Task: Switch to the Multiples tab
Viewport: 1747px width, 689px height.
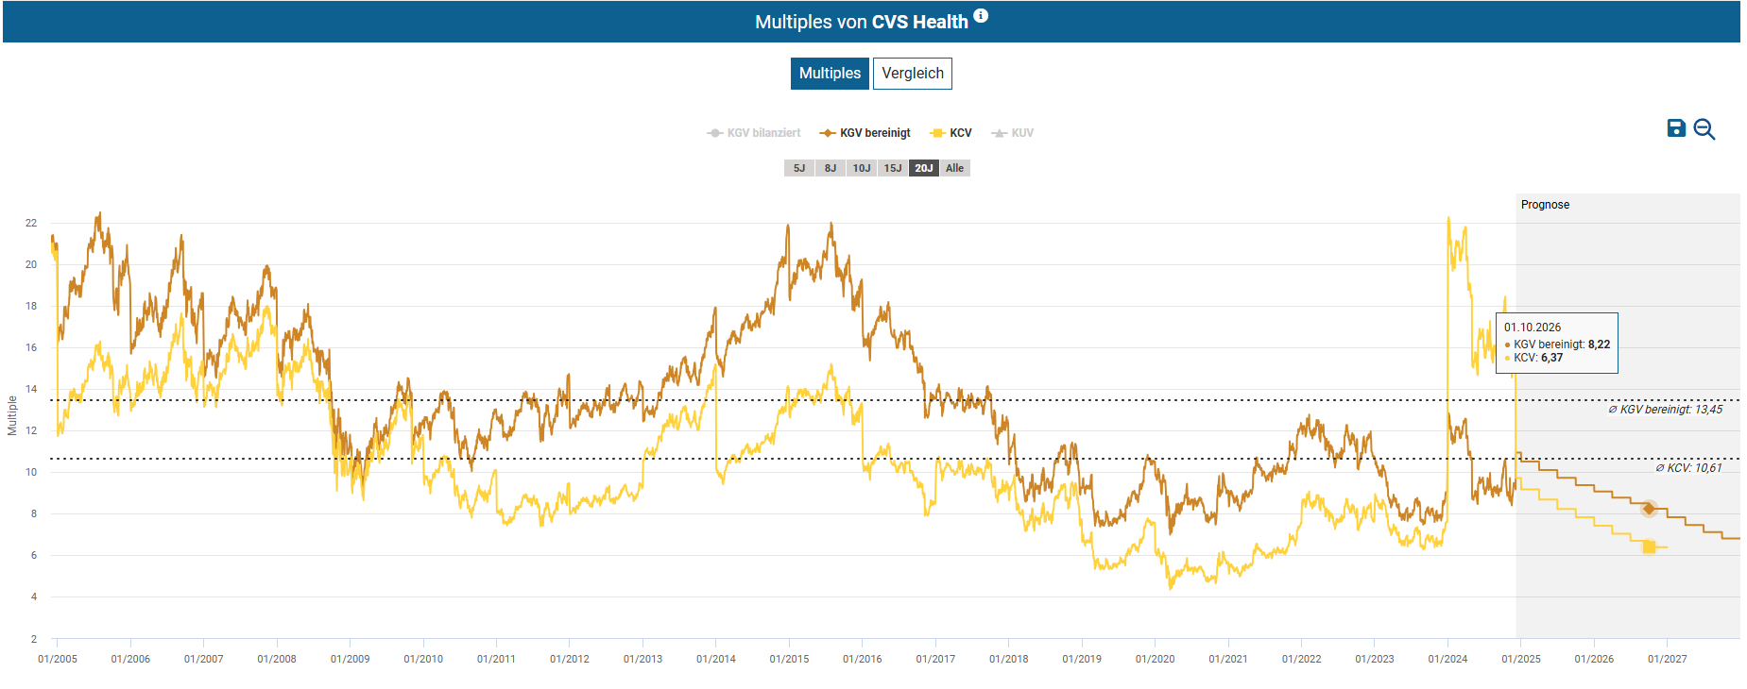Action: pos(830,74)
